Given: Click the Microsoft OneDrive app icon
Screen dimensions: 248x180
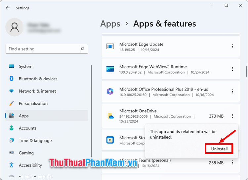Looking at the screenshot, I should 110,116.
